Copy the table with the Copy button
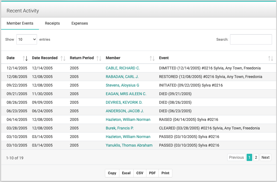277x182 pixels. 112,173
